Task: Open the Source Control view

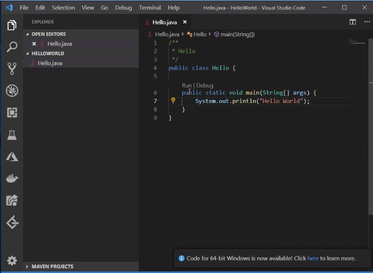Action: (12, 69)
